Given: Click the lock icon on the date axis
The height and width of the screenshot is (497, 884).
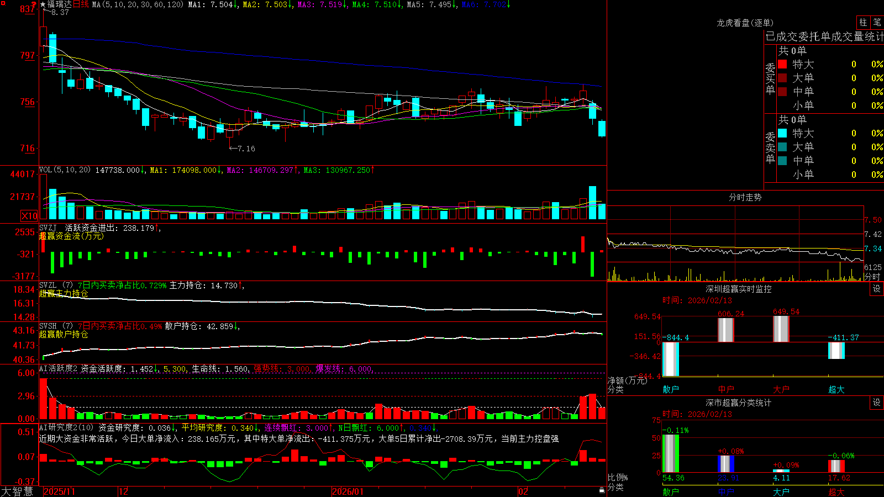Looking at the screenshot, I should coord(602,490).
